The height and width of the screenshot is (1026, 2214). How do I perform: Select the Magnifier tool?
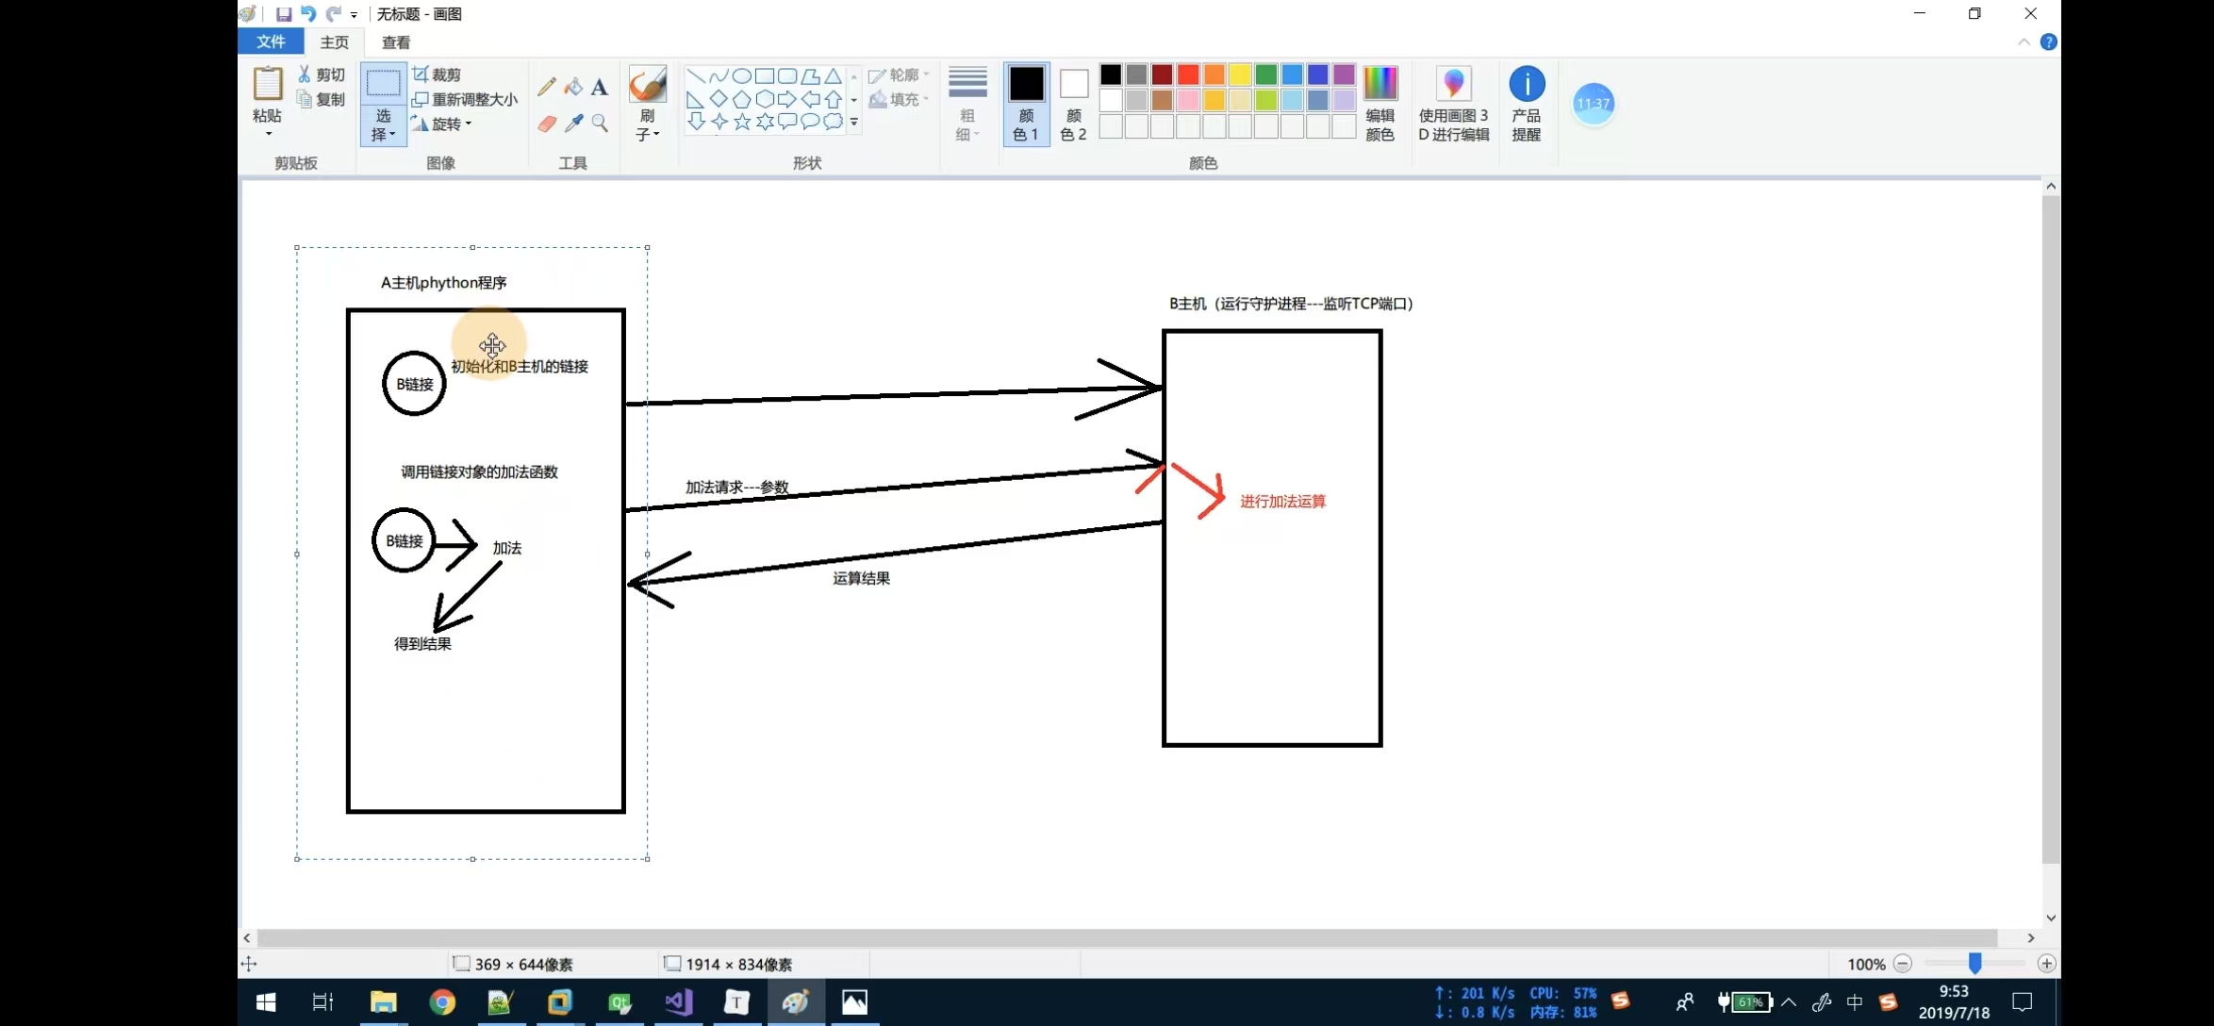click(x=600, y=124)
